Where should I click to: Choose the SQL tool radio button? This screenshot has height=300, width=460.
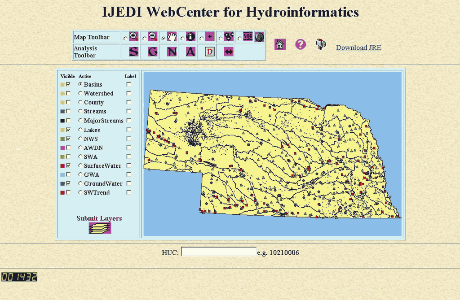click(x=240, y=39)
